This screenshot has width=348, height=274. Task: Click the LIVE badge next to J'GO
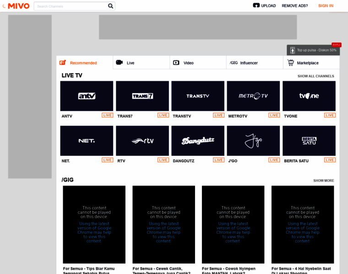tap(274, 160)
